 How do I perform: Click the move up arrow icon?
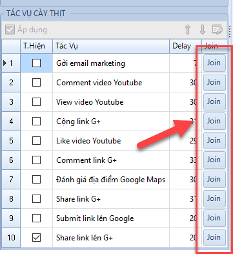coord(188,29)
